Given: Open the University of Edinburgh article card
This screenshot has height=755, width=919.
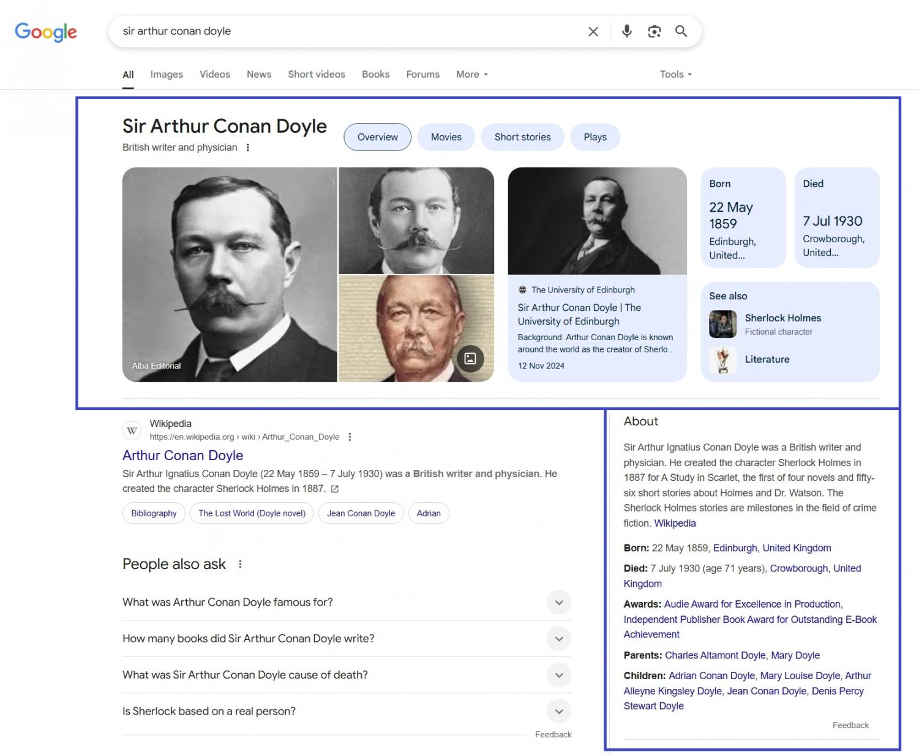Looking at the screenshot, I should pos(597,275).
